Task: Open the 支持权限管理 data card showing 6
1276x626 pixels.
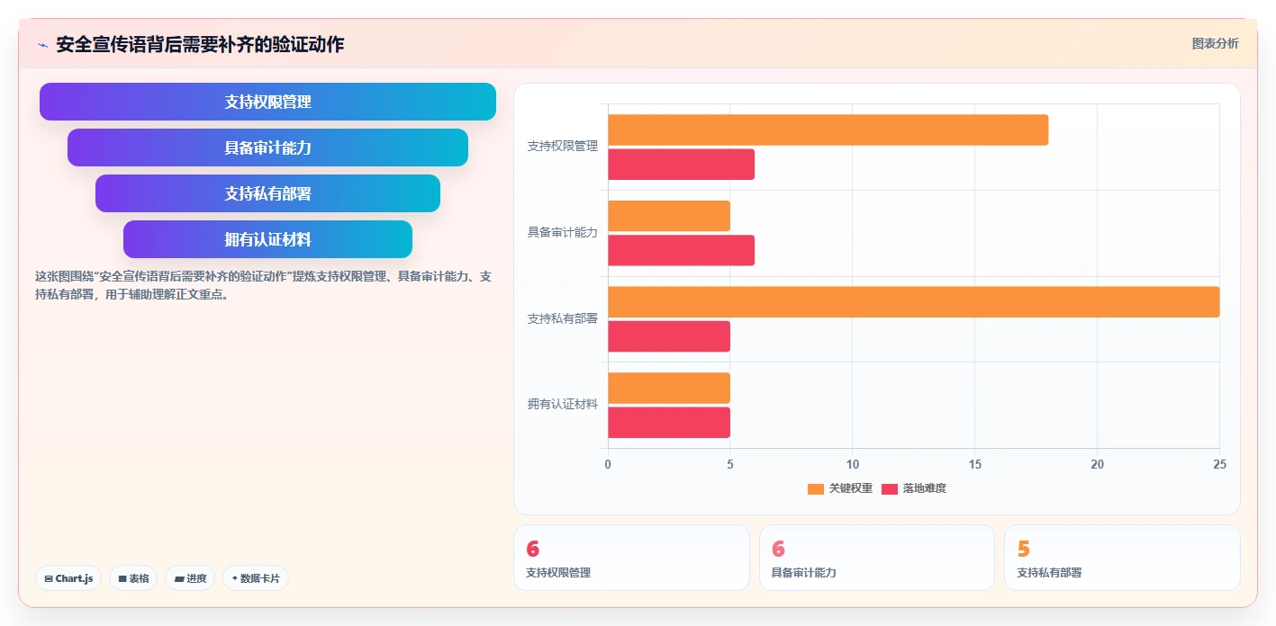Action: coord(631,558)
